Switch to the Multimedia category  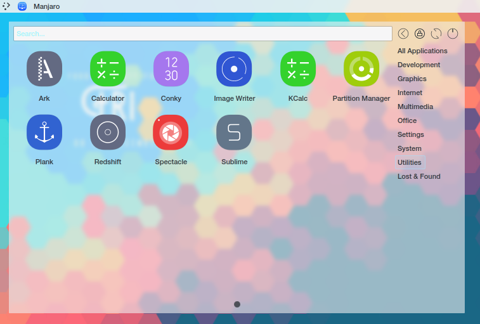[x=415, y=107]
